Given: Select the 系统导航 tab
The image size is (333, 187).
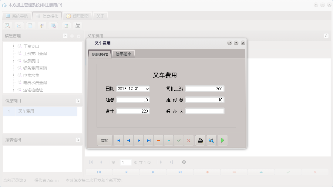Looking at the screenshot, I should click(17, 16).
